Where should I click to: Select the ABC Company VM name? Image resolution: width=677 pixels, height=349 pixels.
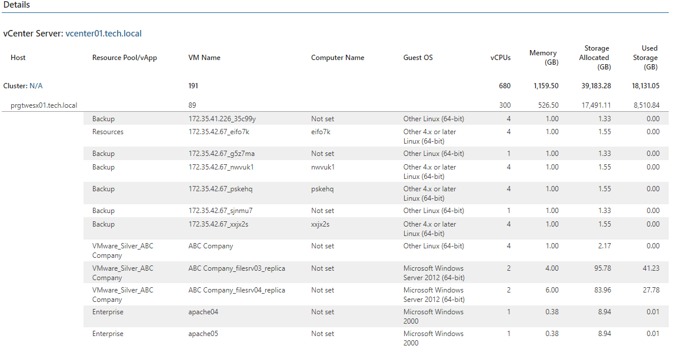coord(211,246)
